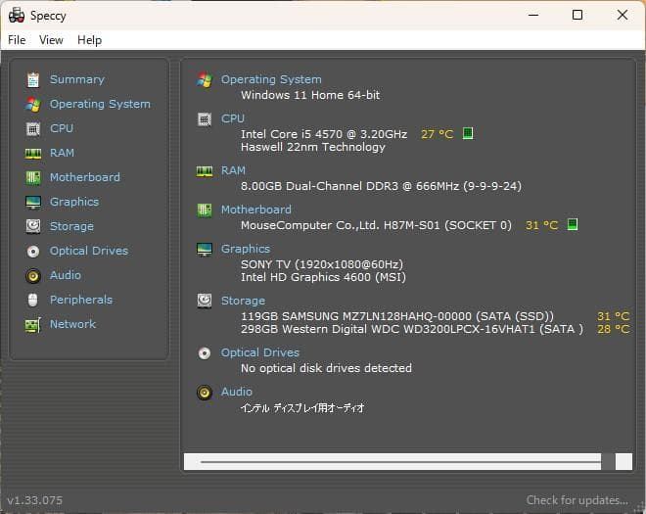
Task: Click the Storage hard drive icon in sidebar
Action: (33, 226)
